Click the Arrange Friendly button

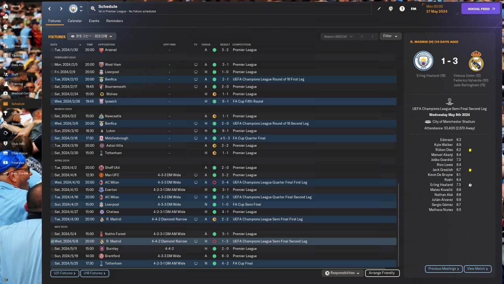point(382,273)
